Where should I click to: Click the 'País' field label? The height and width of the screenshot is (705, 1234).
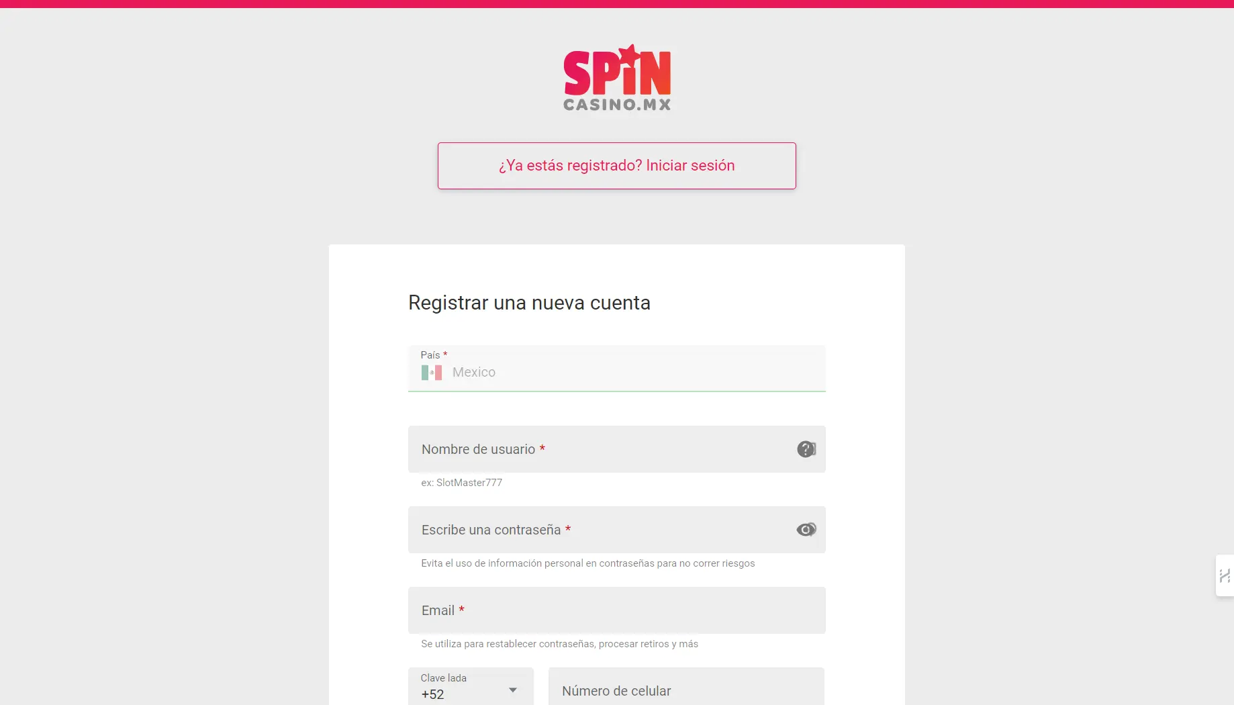click(x=430, y=355)
